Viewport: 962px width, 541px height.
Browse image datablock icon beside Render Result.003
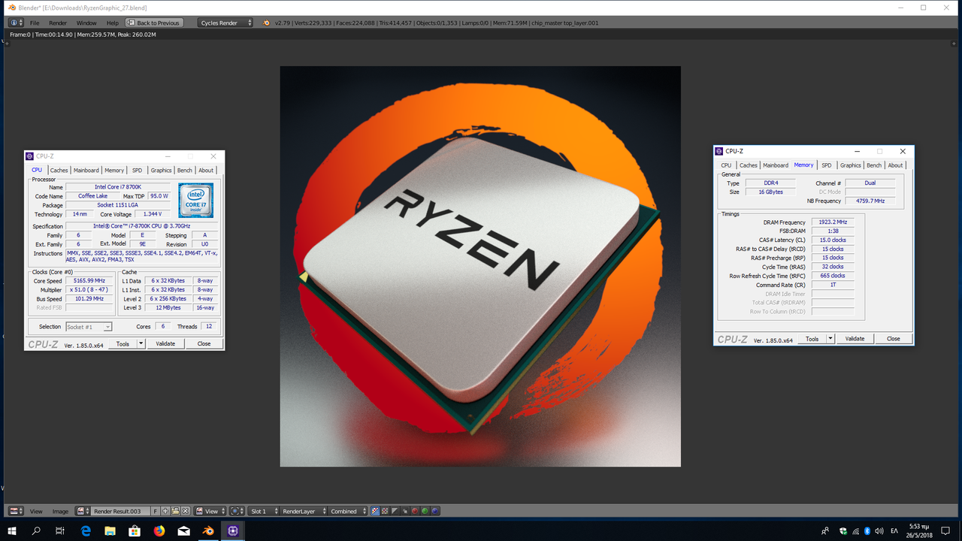click(x=83, y=511)
